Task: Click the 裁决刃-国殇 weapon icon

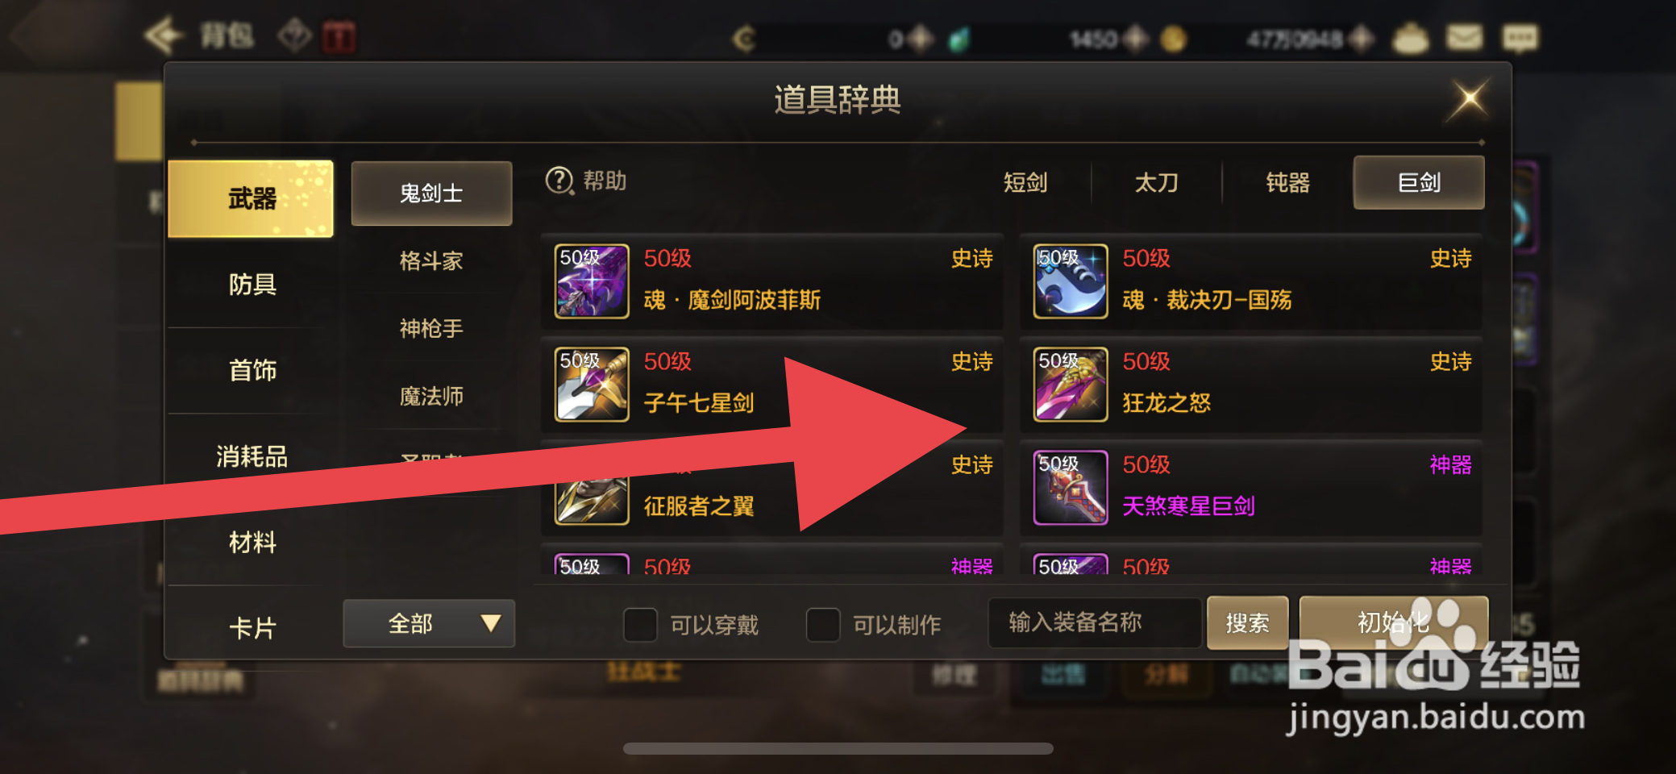Action: [1071, 281]
